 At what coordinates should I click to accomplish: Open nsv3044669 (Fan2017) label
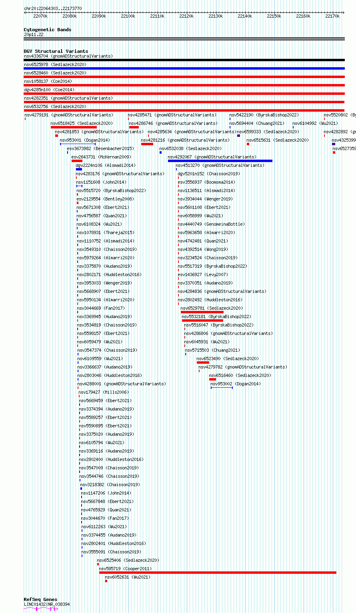(x=101, y=308)
